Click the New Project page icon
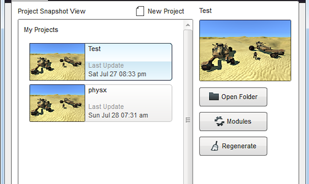The image size is (309, 184). [140, 11]
